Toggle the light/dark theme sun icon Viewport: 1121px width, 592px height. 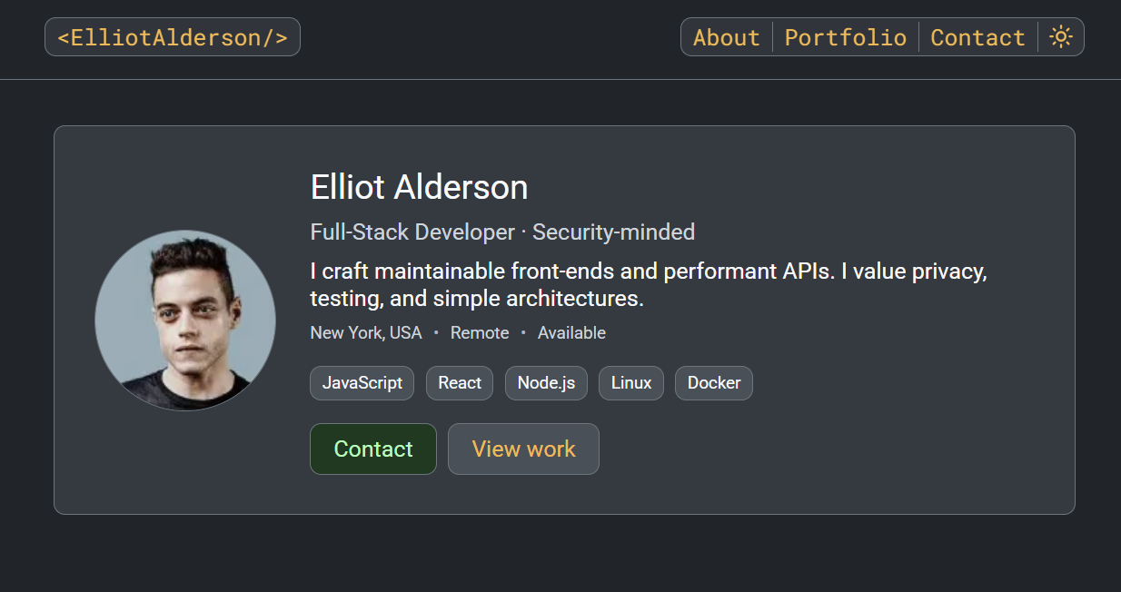tap(1060, 36)
